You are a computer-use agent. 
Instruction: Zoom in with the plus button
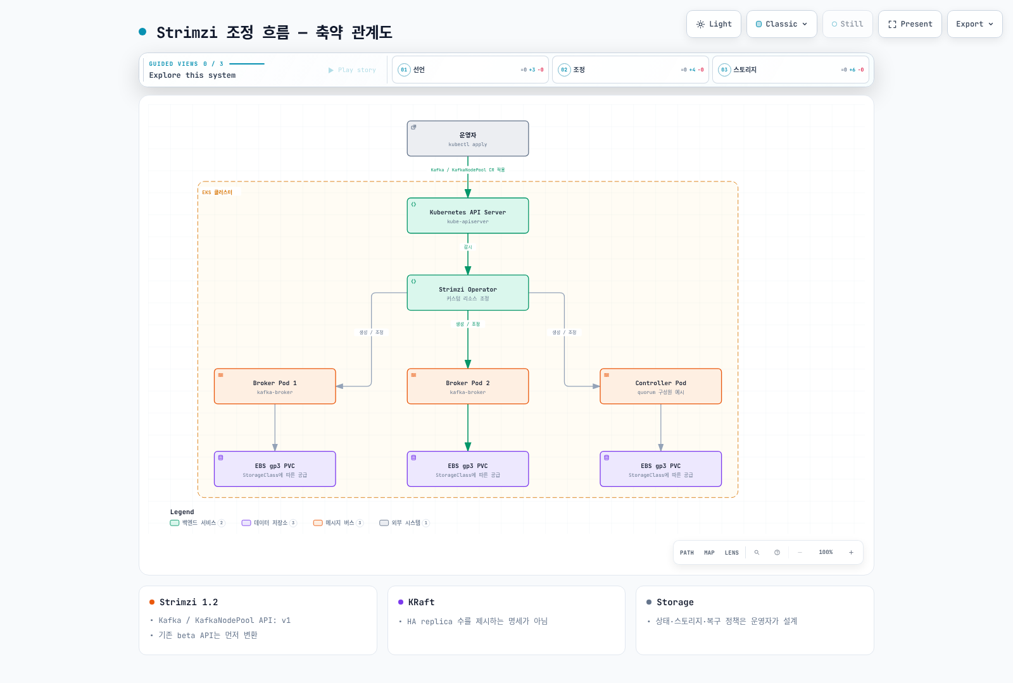pos(851,553)
